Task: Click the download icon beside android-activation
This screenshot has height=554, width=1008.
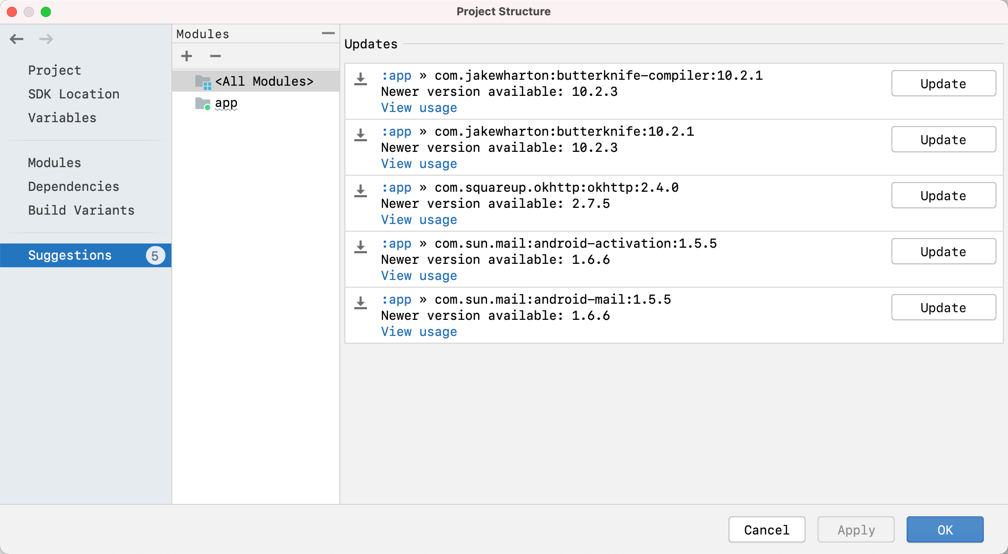Action: click(360, 247)
